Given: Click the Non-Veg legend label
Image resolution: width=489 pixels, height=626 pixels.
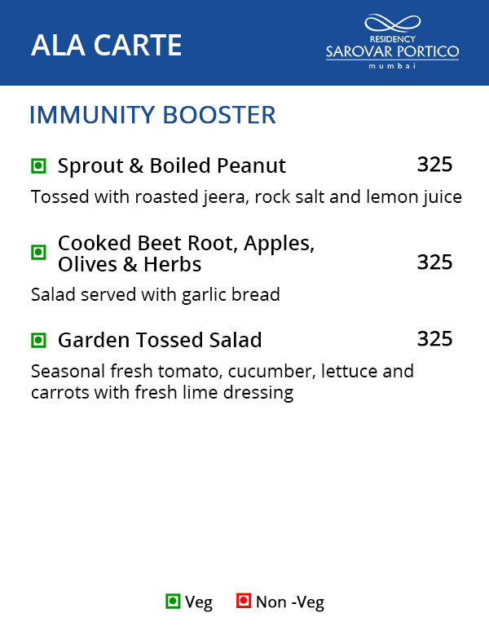Looking at the screenshot, I should tap(289, 602).
